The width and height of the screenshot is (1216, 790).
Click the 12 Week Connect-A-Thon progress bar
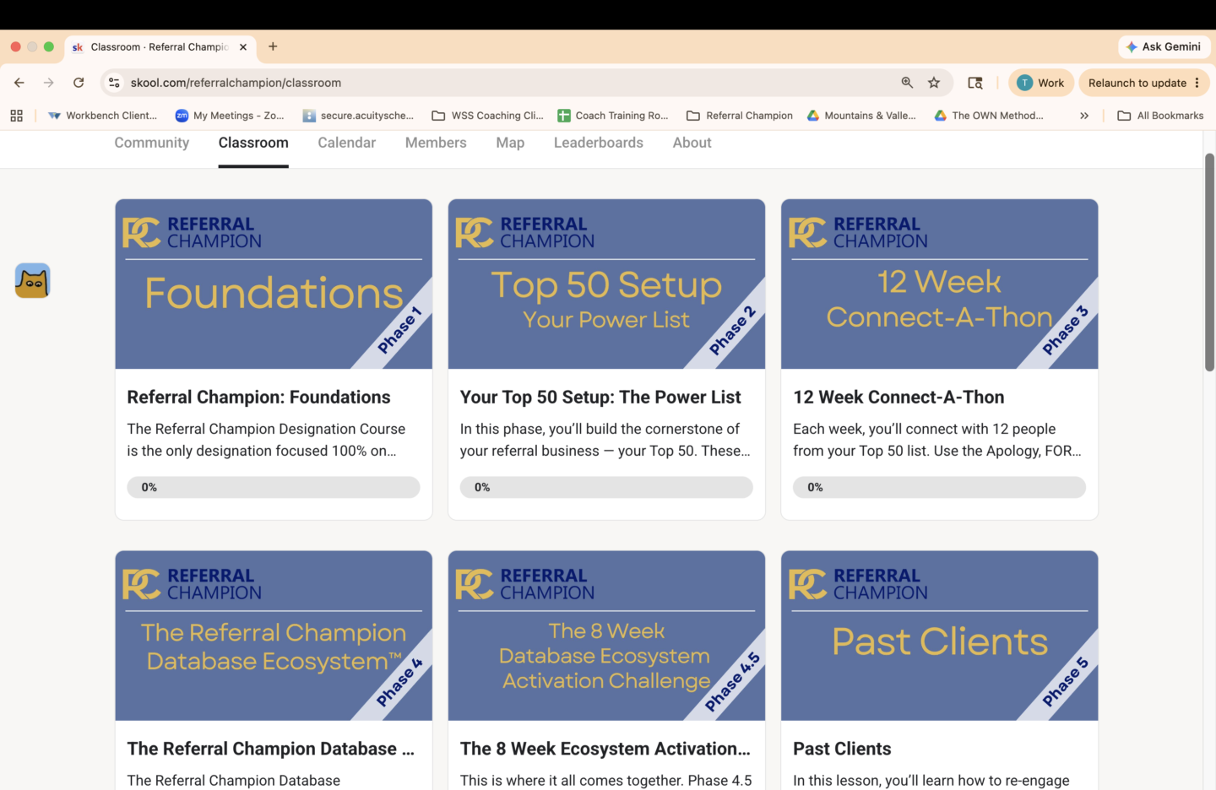tap(939, 487)
